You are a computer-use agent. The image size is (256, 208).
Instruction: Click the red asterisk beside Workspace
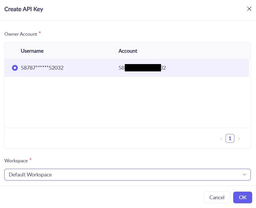tap(30, 159)
